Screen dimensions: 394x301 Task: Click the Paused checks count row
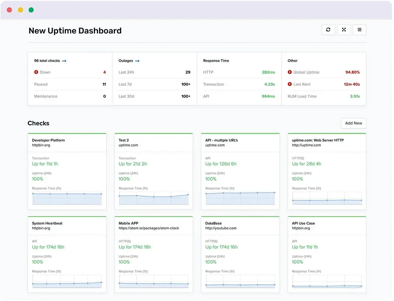pos(70,85)
